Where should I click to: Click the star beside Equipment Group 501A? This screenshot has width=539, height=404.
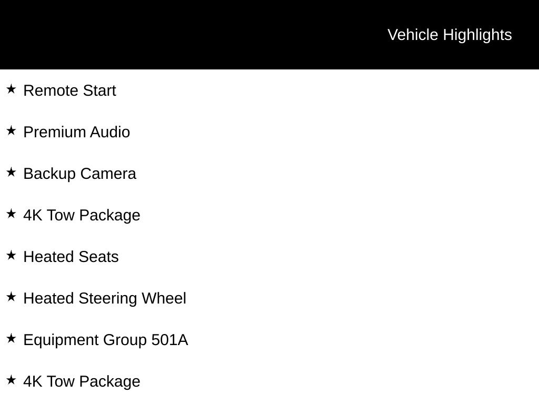click(11, 338)
